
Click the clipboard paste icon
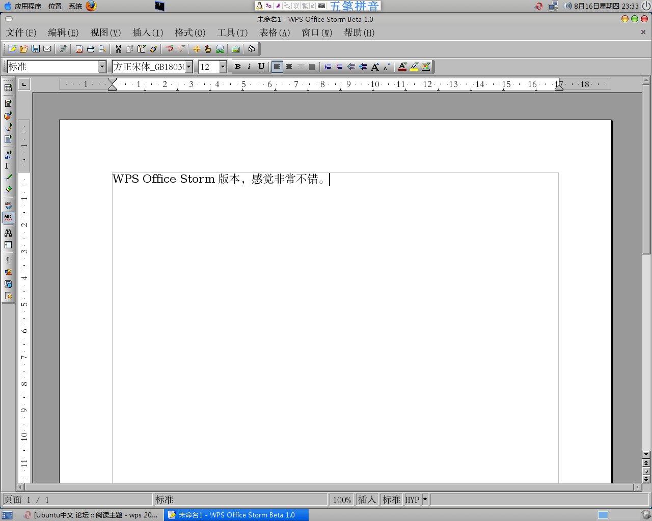(142, 49)
